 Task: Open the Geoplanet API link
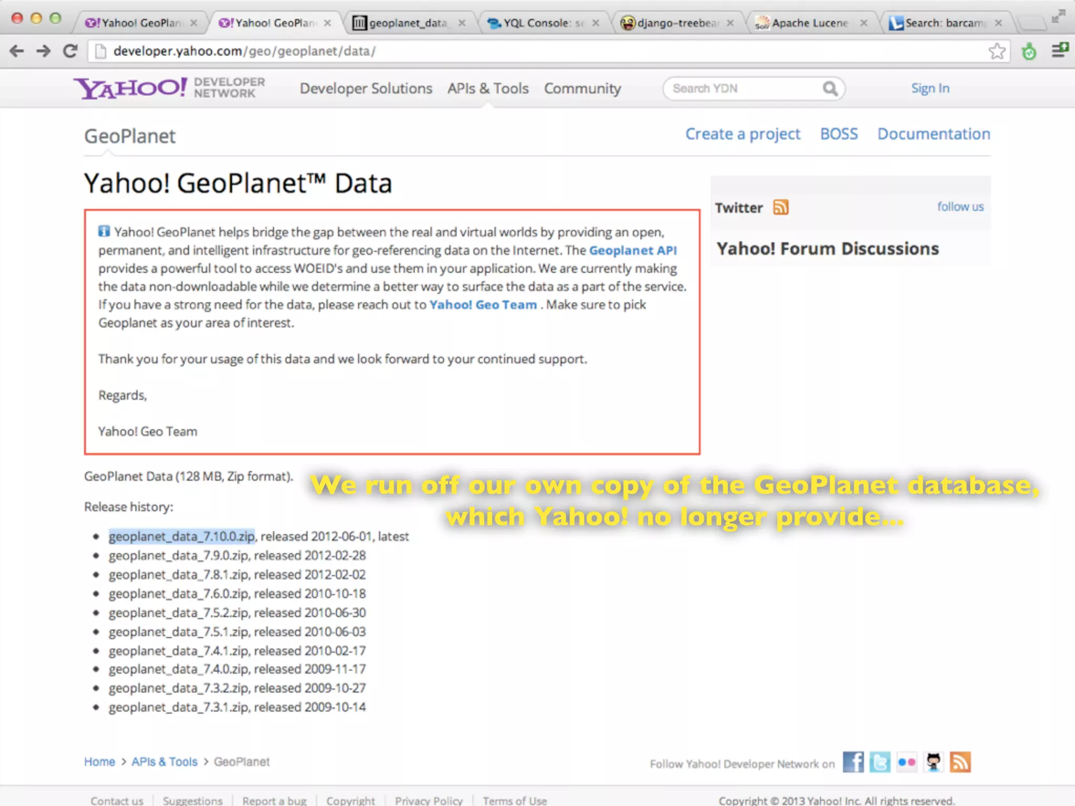tap(633, 250)
